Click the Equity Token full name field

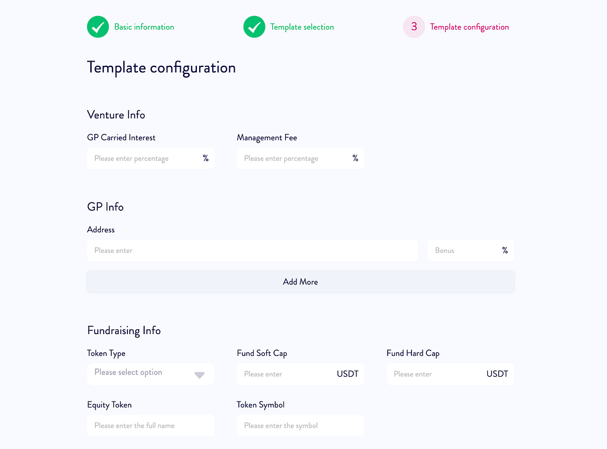151,425
